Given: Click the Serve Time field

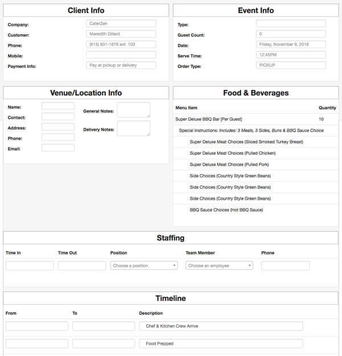Looking at the screenshot, I should click(x=291, y=55).
